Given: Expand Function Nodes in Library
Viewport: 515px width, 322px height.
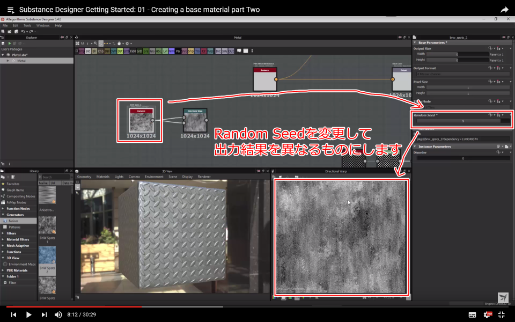Looking at the screenshot, I should coord(3,209).
